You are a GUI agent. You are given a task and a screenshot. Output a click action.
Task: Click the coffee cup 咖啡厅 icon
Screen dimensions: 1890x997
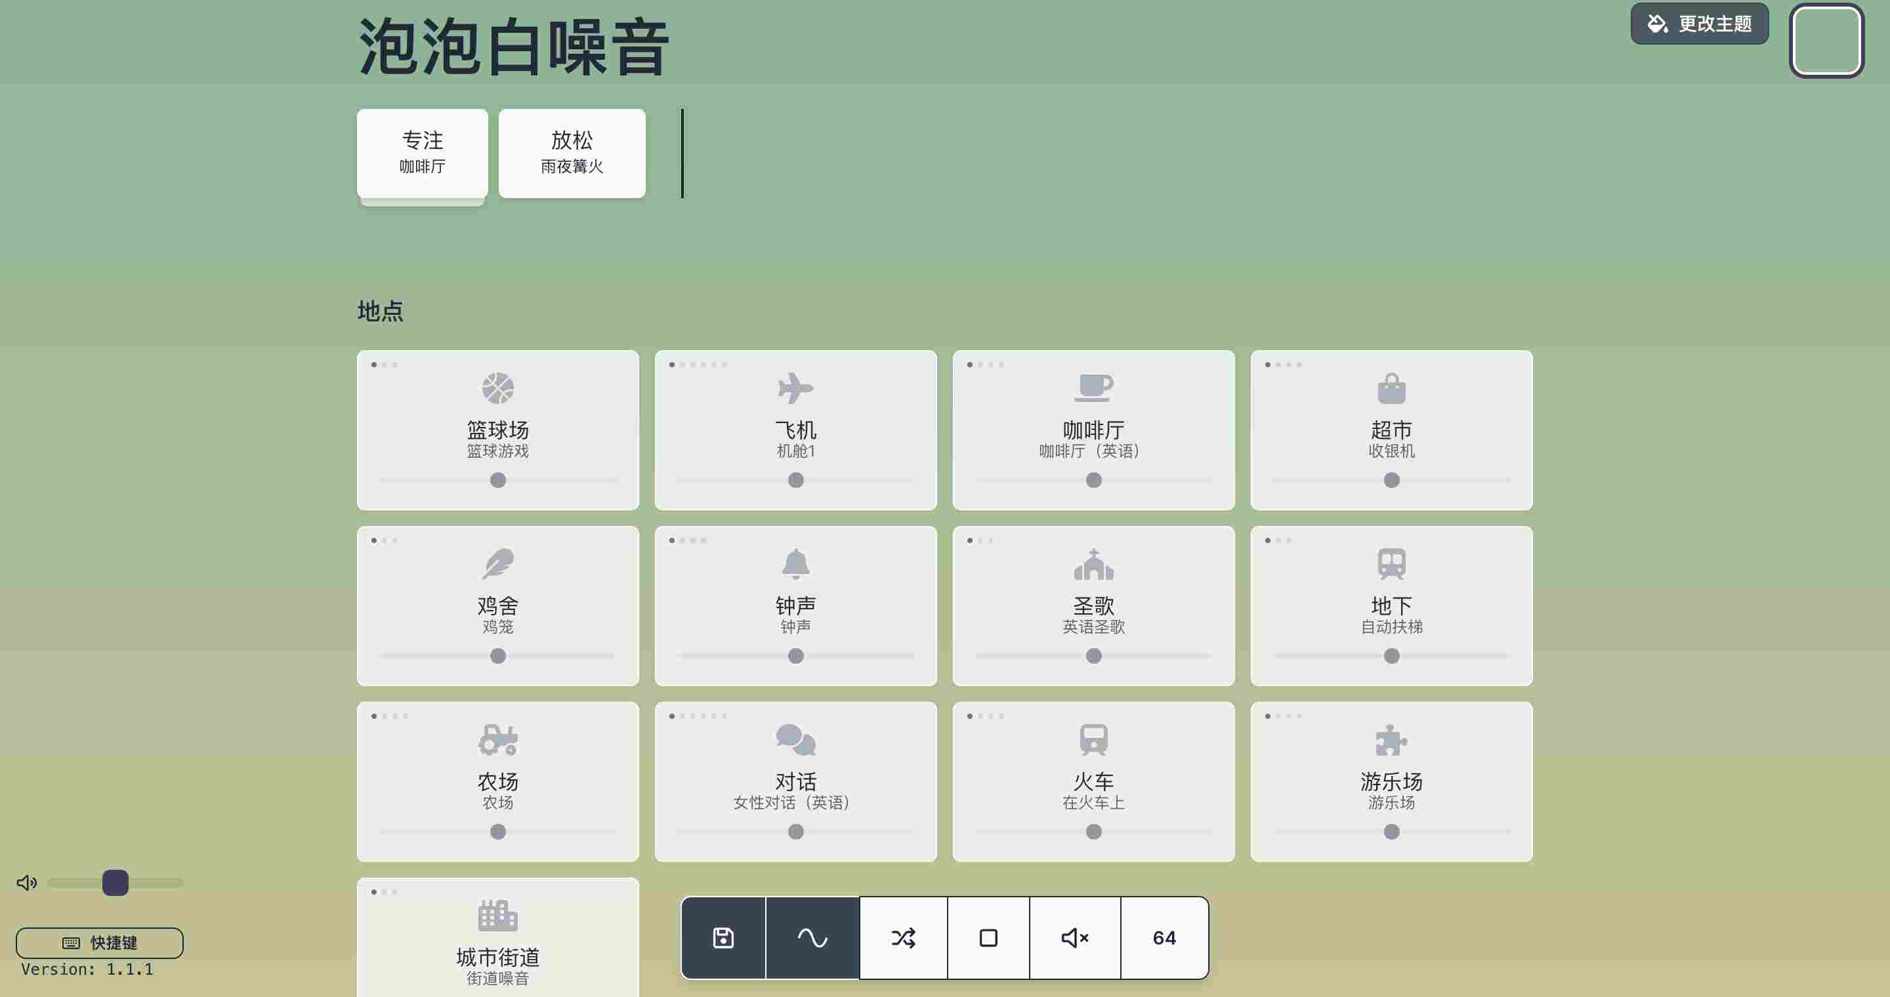tap(1093, 387)
